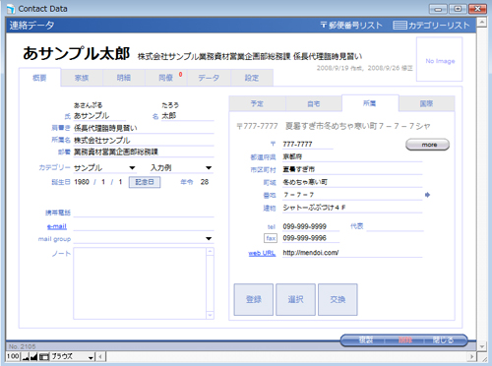The height and width of the screenshot is (366, 492).
Task: Select the 所属 affiliation address tab
Action: coord(370,103)
